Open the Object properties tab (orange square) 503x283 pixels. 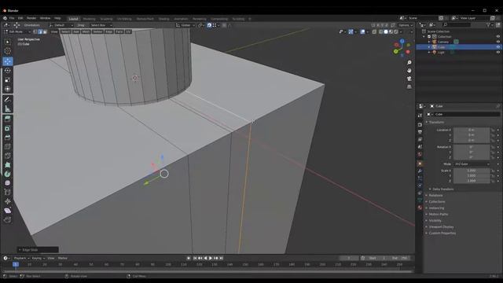pyautogui.click(x=420, y=164)
